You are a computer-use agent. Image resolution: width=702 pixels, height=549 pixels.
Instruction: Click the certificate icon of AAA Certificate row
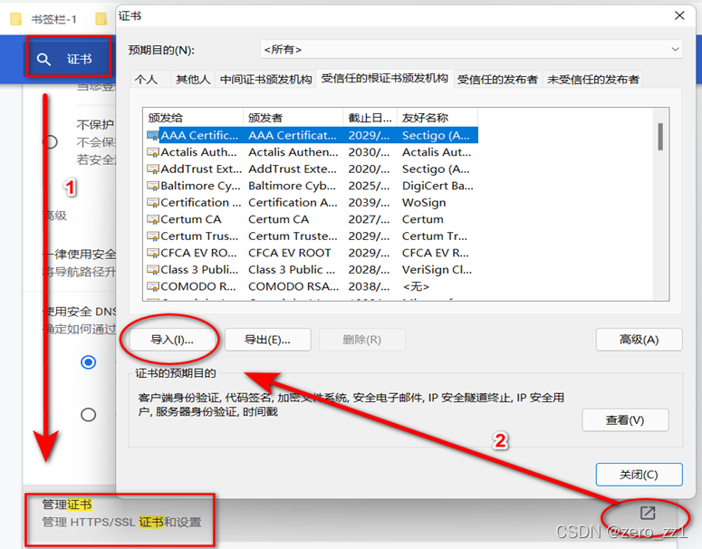153,135
